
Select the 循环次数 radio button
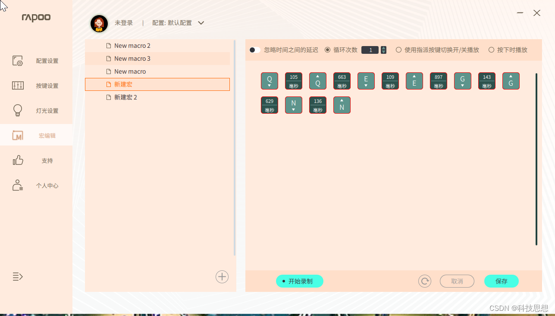coord(327,50)
